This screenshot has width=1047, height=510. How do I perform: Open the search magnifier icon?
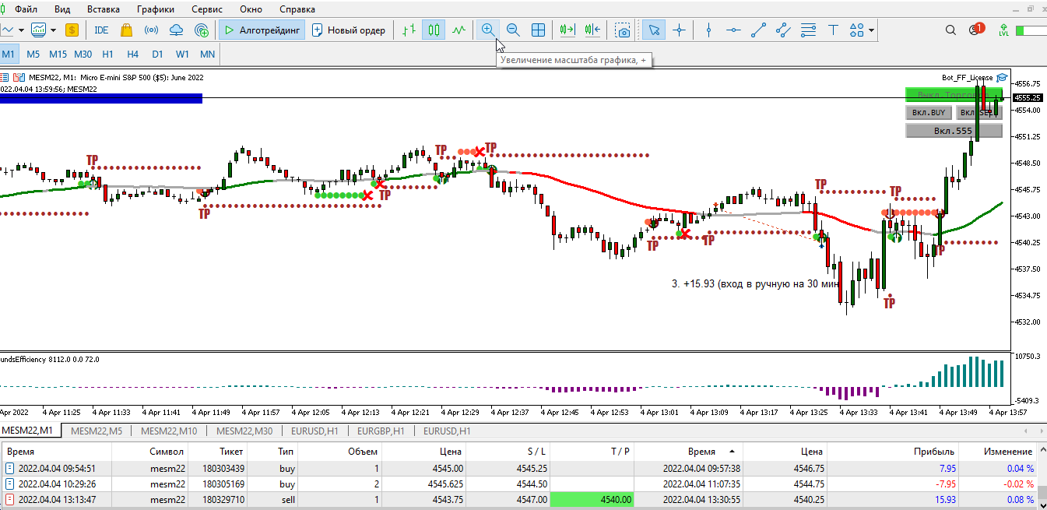point(950,30)
